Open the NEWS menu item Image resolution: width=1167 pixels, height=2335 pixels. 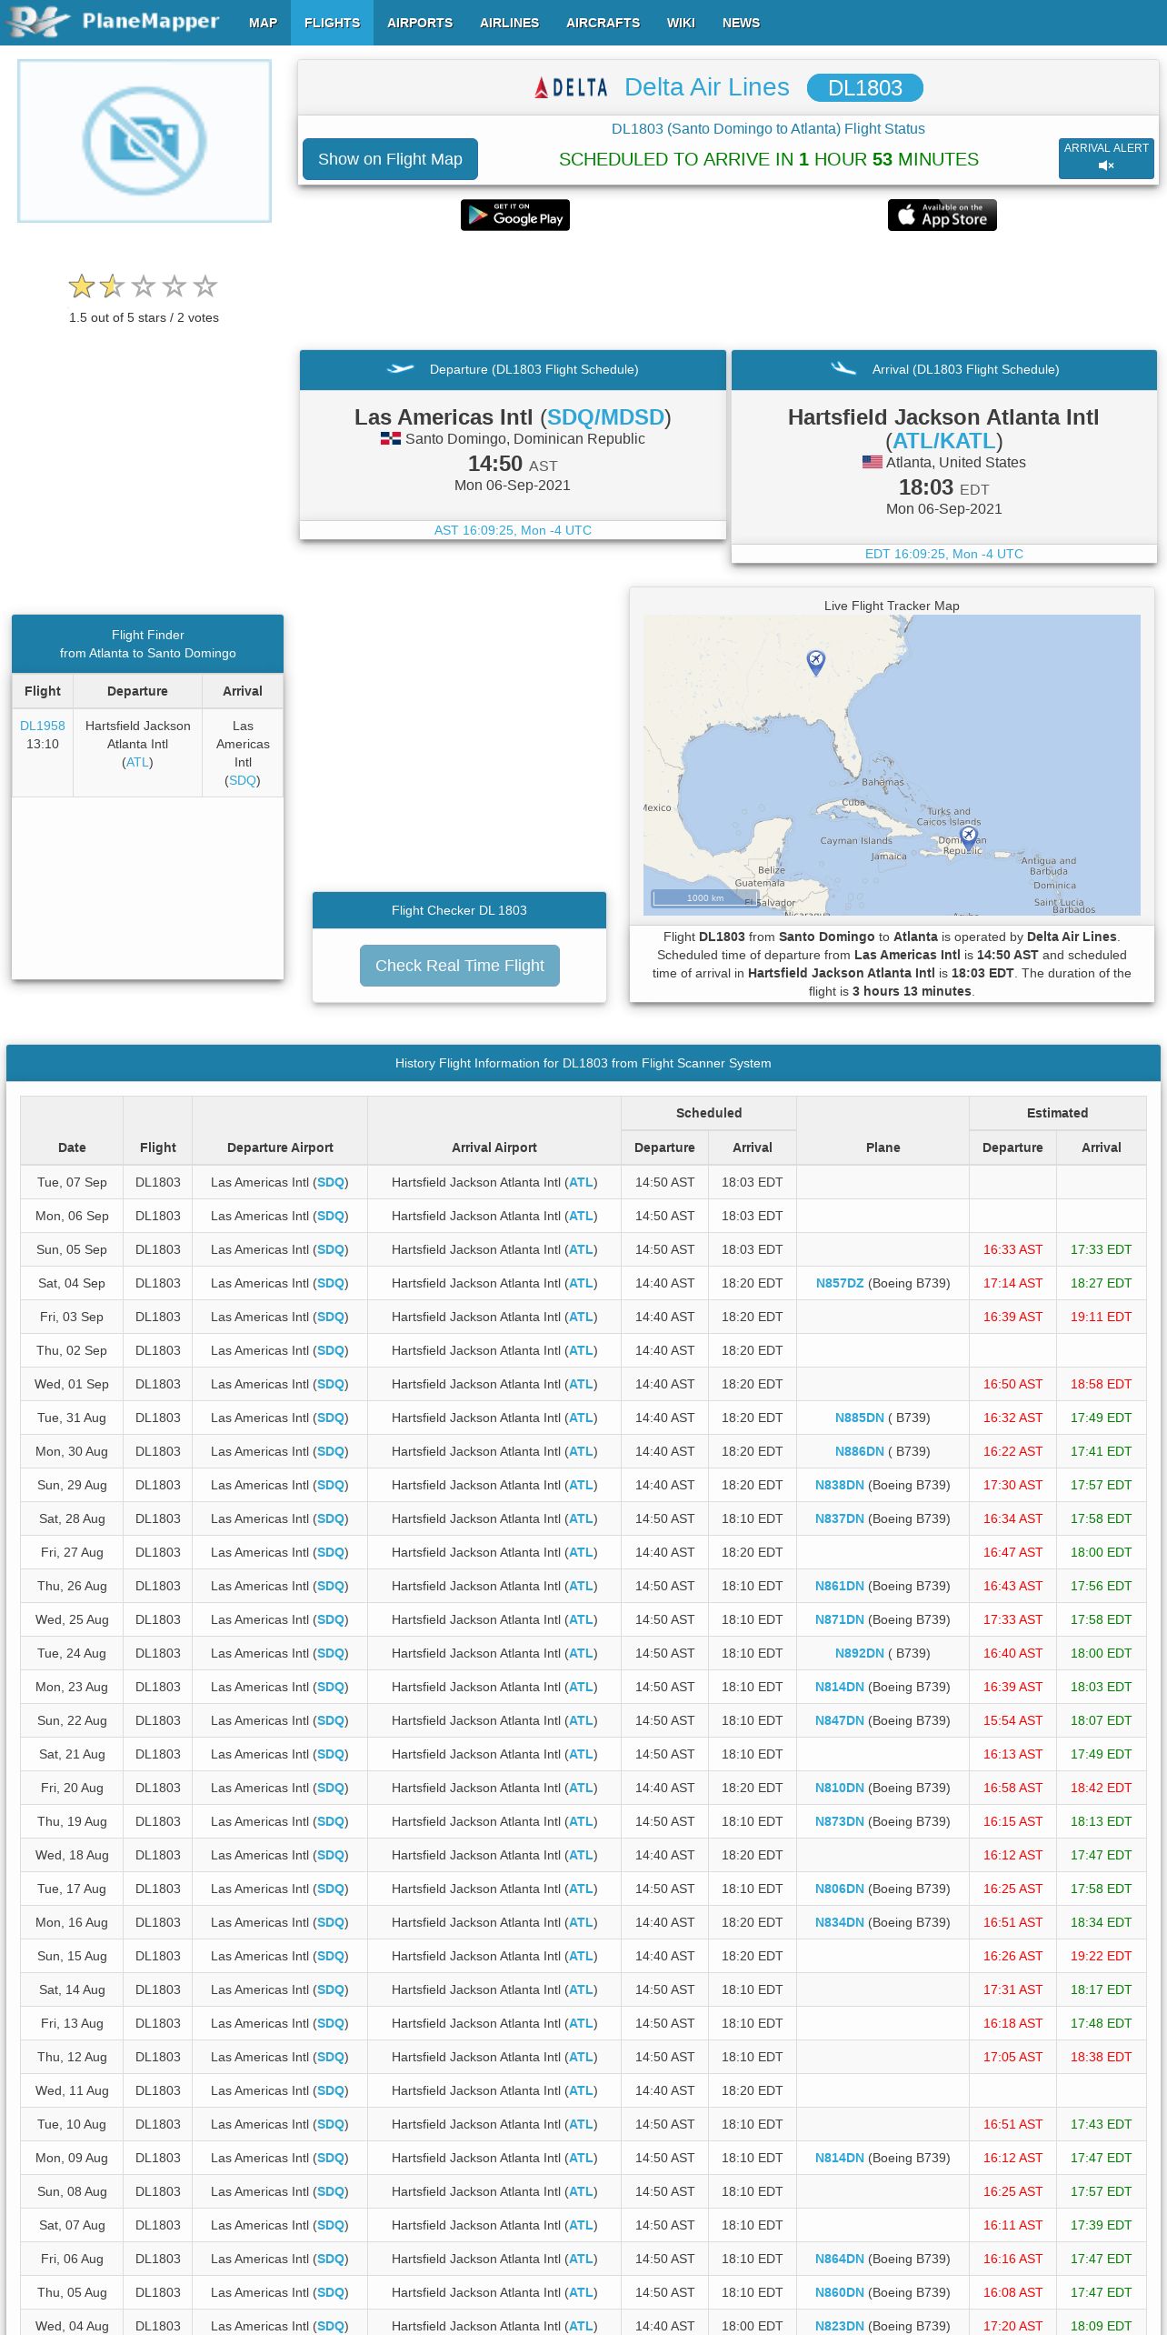741,23
